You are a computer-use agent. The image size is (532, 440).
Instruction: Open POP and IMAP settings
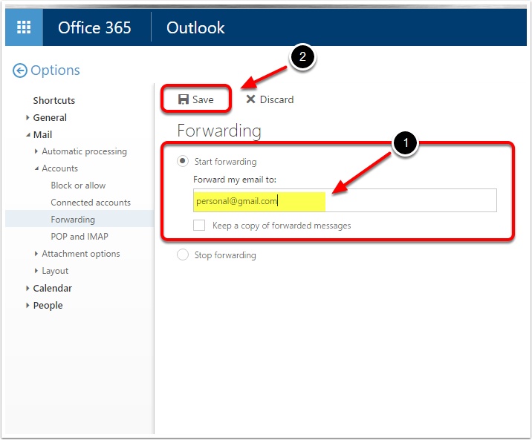[x=80, y=236]
